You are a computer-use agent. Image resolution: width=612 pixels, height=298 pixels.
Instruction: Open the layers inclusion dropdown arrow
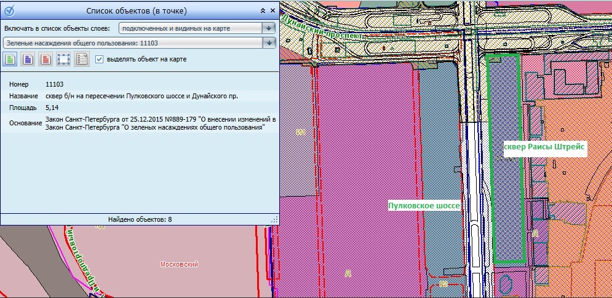268,28
